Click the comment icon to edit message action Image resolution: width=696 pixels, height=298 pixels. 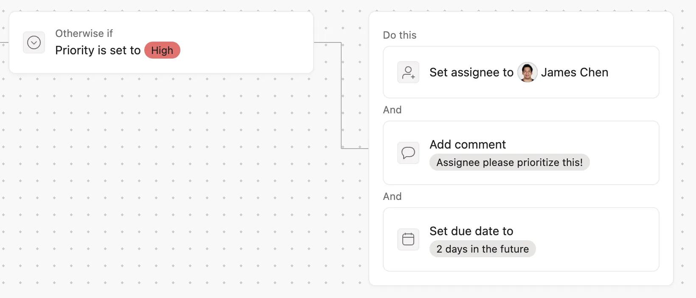tap(408, 153)
